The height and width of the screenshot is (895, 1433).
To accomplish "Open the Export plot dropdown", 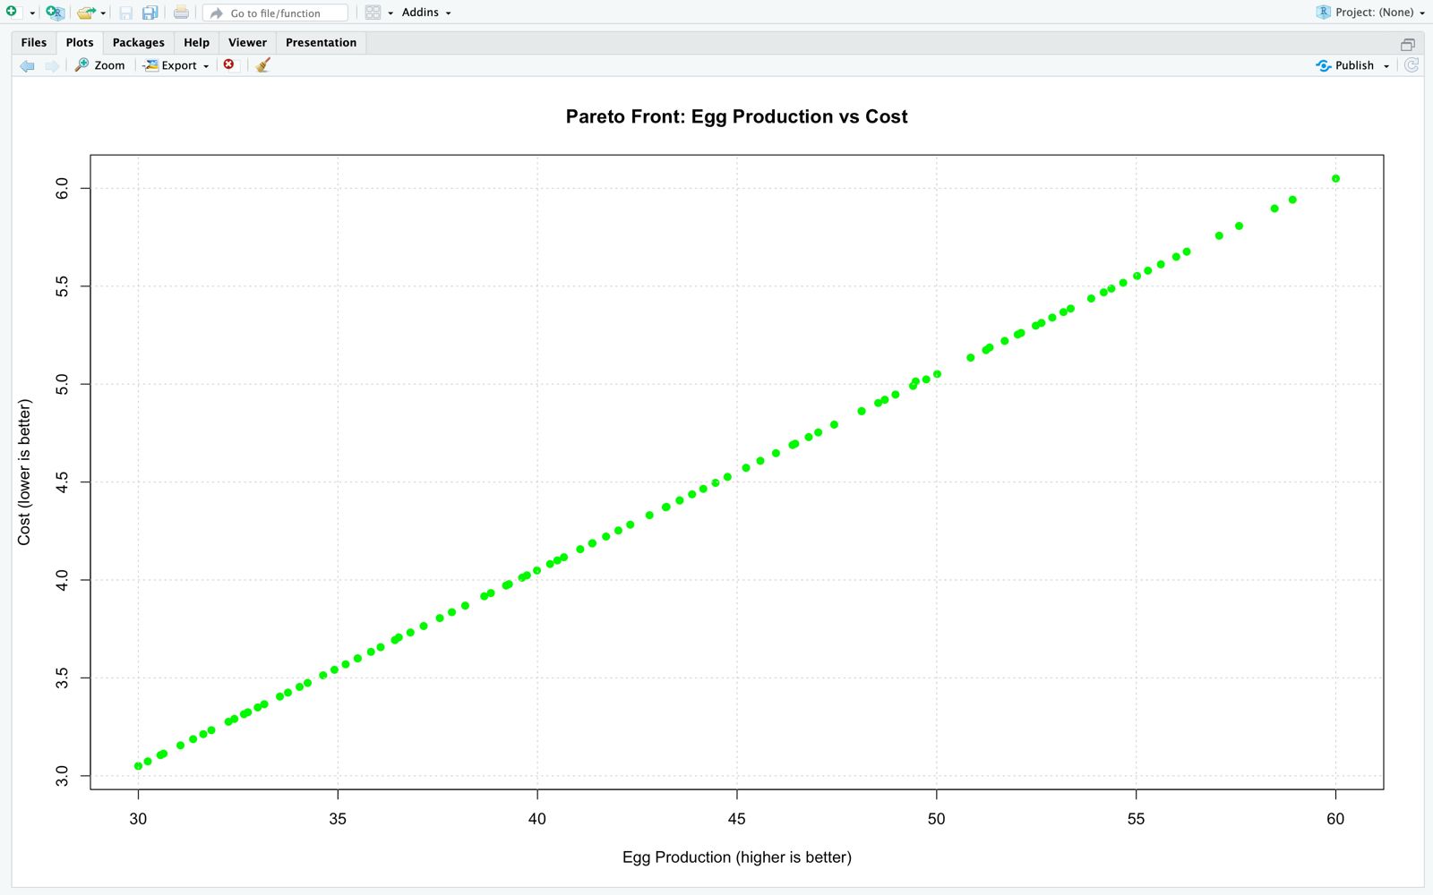I will [176, 65].
